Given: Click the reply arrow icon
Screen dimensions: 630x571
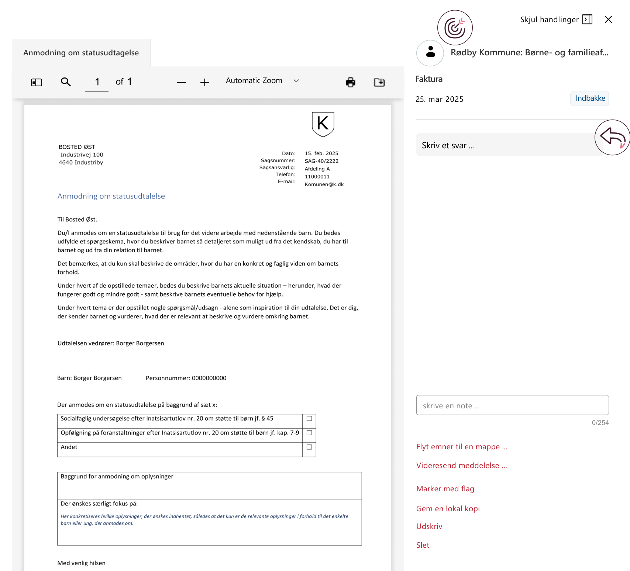Looking at the screenshot, I should 612,137.
